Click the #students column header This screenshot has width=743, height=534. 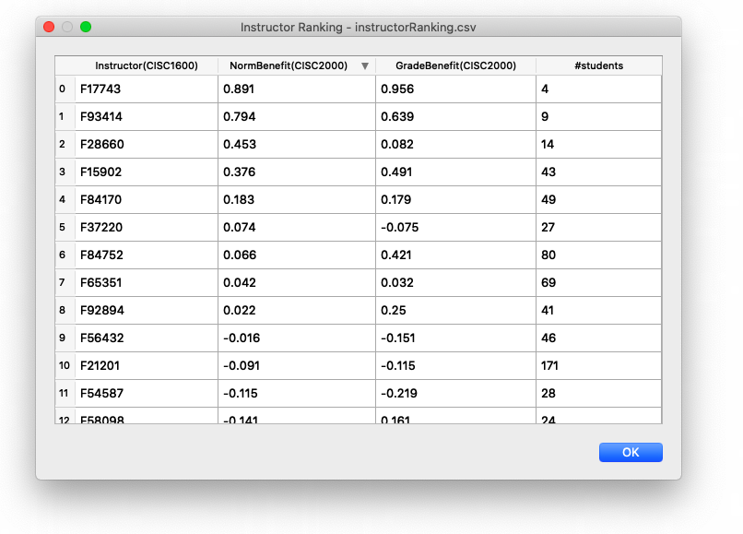pyautogui.click(x=598, y=65)
